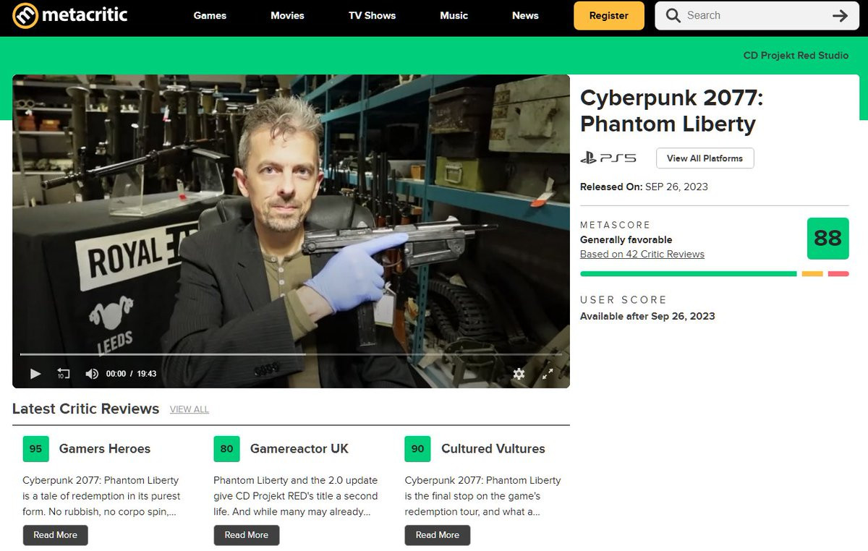Enter fullscreen video mode
The width and height of the screenshot is (868, 551).
pos(548,374)
